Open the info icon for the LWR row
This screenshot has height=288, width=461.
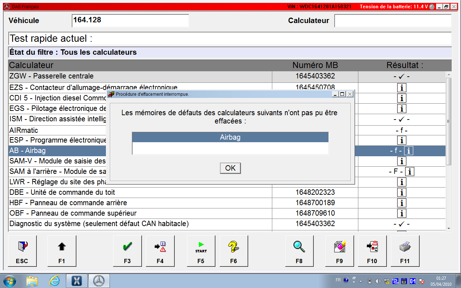click(402, 182)
